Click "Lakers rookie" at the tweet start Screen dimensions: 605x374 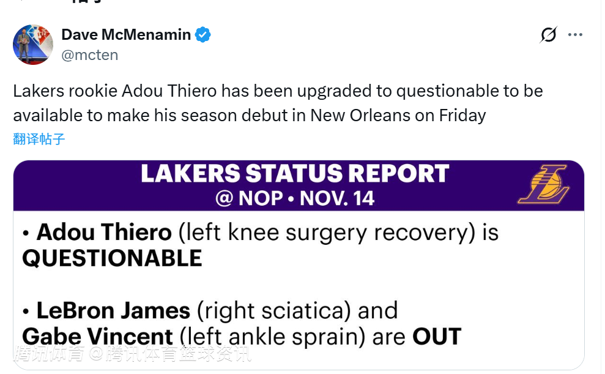pyautogui.click(x=65, y=91)
